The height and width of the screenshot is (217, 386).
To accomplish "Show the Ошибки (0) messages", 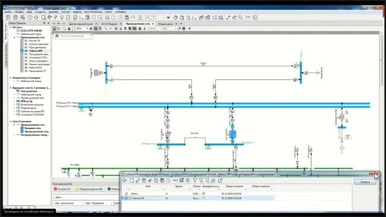I will [x=62, y=189].
